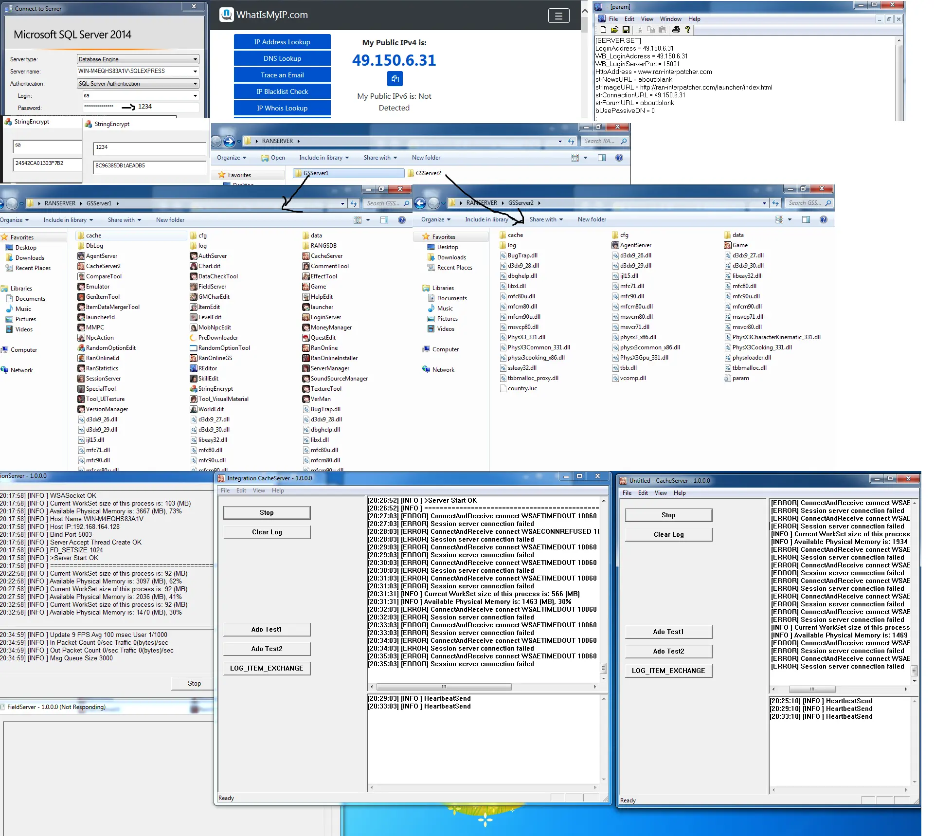Click the Help question mark icon in param window

point(687,30)
